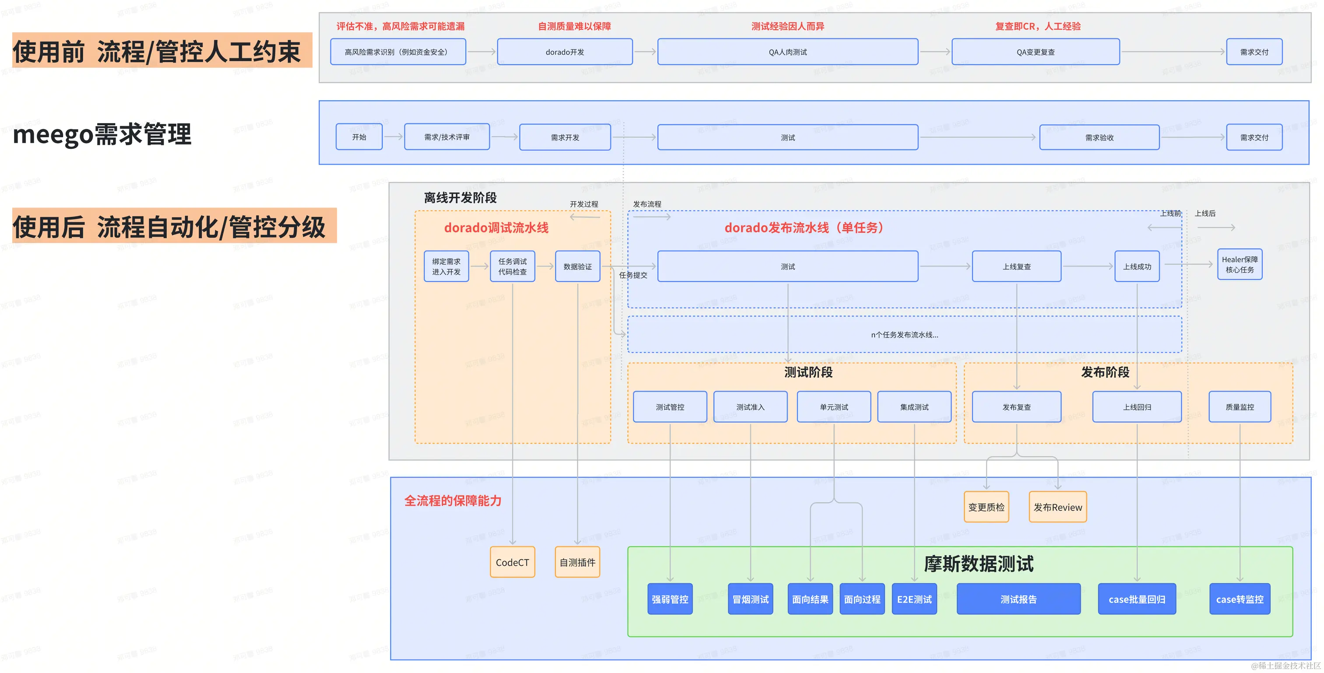Screen dimensions: 1324x673
Task: Select the n个任务发布流水线 box
Action: (x=904, y=335)
